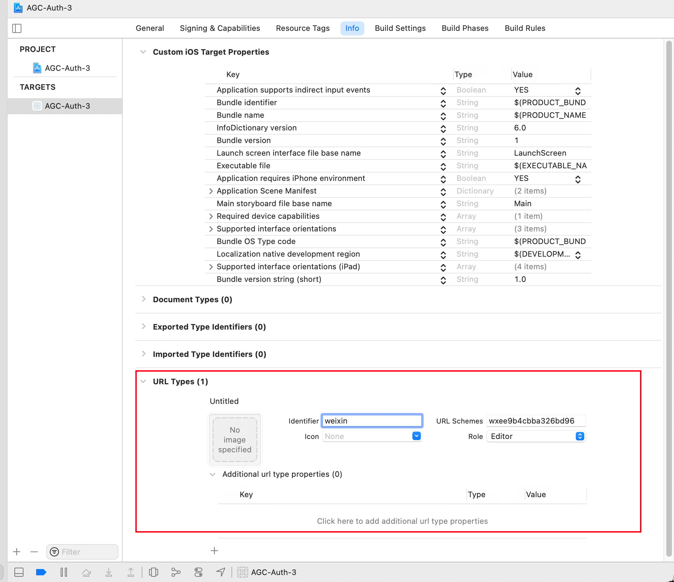Open key stepper for Bundle name row
674x582 pixels.
[x=443, y=116]
